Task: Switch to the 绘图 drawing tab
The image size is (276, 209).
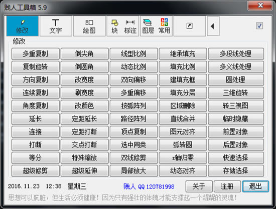Action: 89,26
